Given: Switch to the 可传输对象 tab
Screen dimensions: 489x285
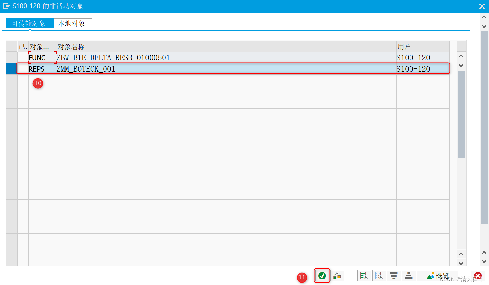Looking at the screenshot, I should (29, 23).
